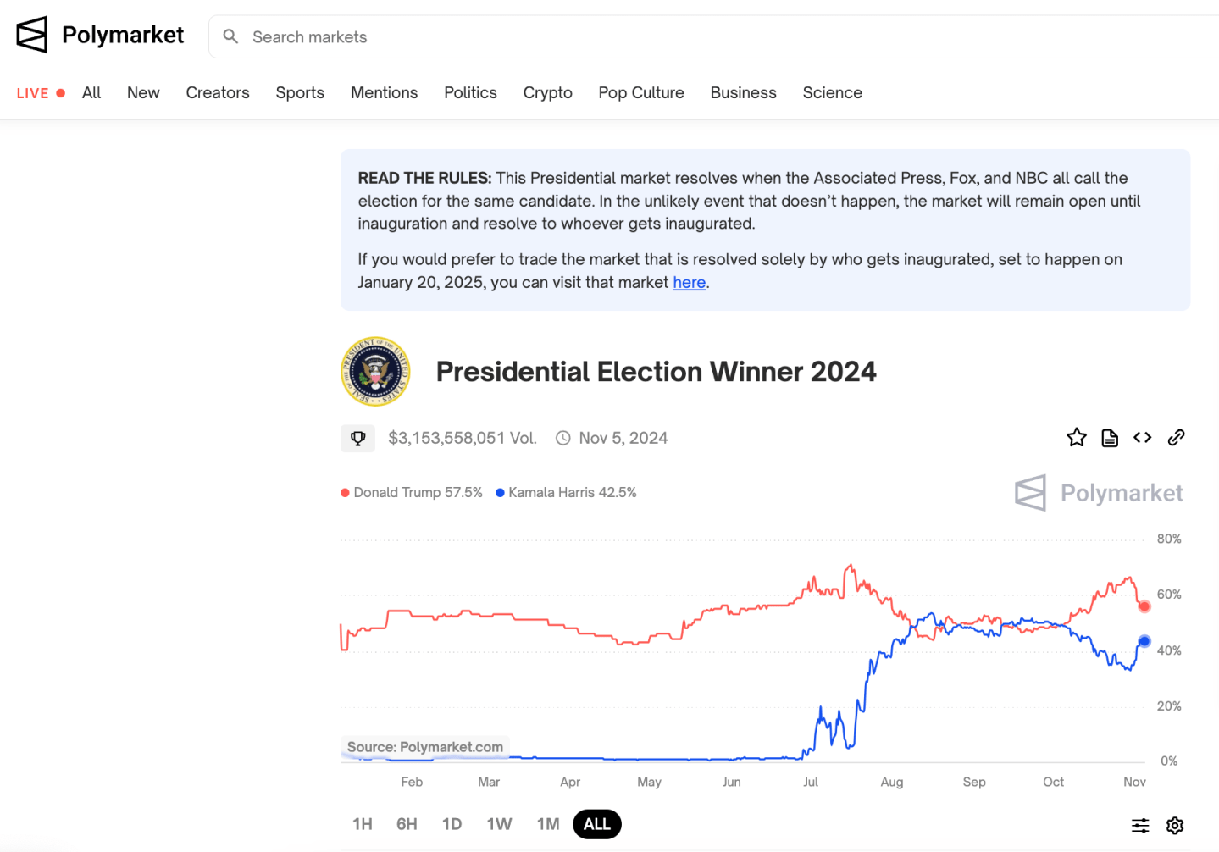Click the embed code icon
The image size is (1219, 852).
[x=1143, y=438]
